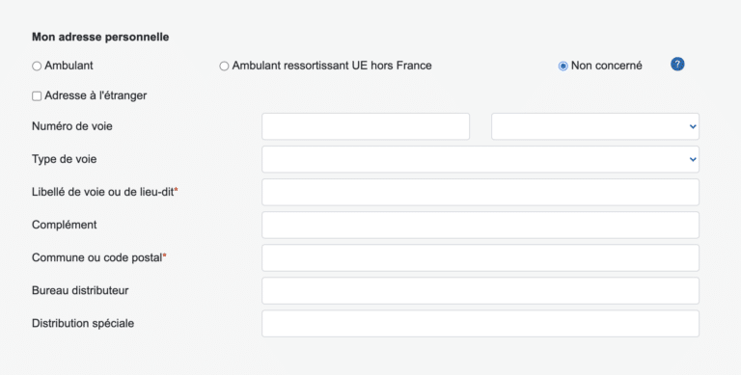The width and height of the screenshot is (741, 375).
Task: Click the Type de voie dropdown chevron arrow
Action: (693, 159)
